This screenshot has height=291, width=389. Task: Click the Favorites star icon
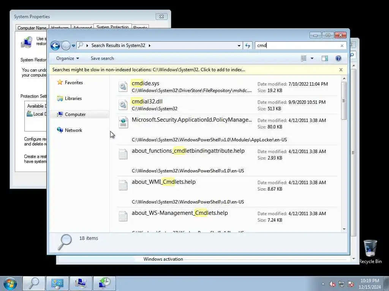click(60, 82)
